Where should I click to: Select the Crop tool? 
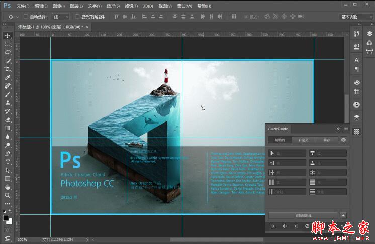[8, 69]
